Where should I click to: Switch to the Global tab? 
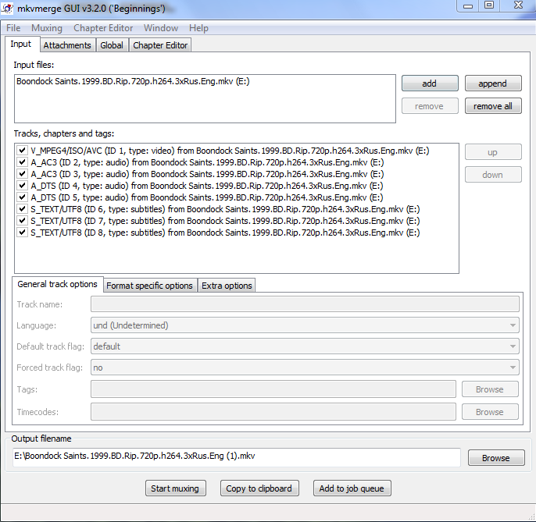click(x=112, y=45)
